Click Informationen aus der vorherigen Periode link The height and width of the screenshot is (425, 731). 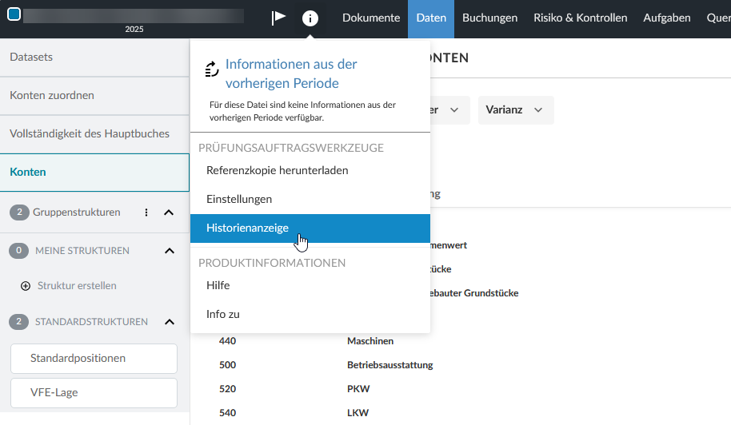(291, 73)
